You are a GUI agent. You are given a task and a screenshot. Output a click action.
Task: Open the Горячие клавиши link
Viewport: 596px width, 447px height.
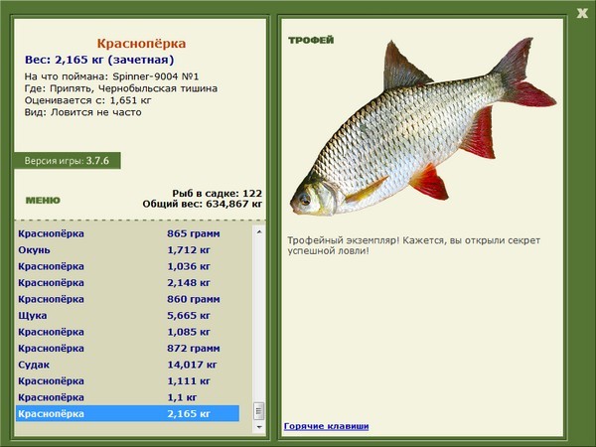tap(326, 426)
